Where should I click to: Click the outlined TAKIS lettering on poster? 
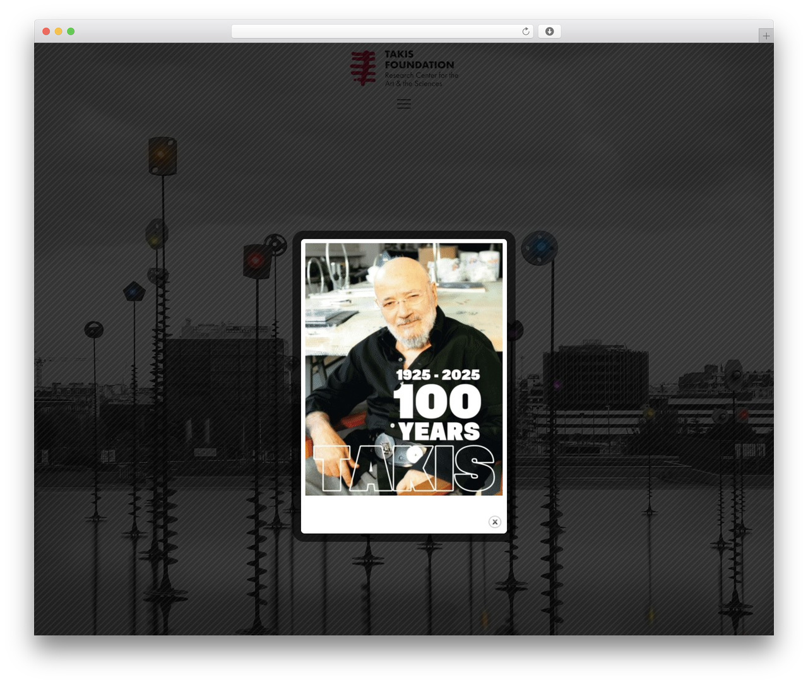[404, 468]
